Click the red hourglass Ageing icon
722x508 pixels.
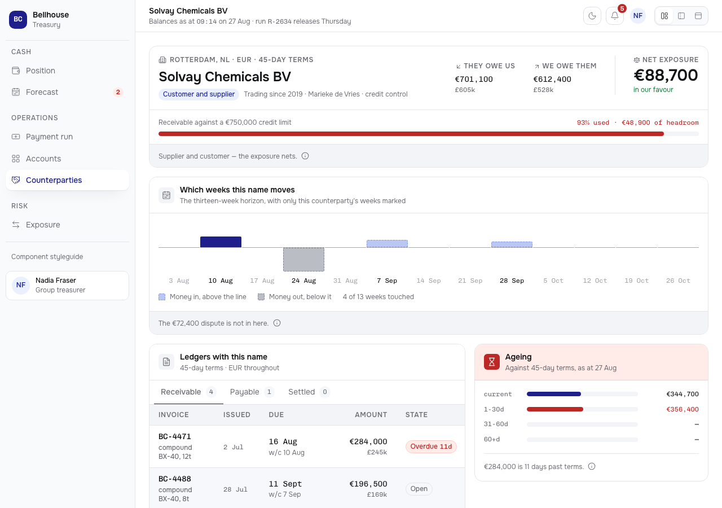pos(492,362)
